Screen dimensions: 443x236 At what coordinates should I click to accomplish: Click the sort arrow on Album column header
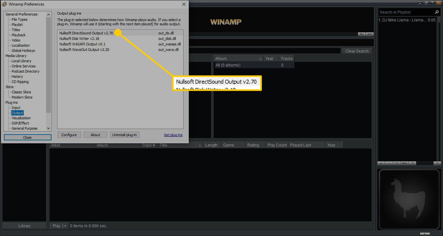[x=260, y=59]
